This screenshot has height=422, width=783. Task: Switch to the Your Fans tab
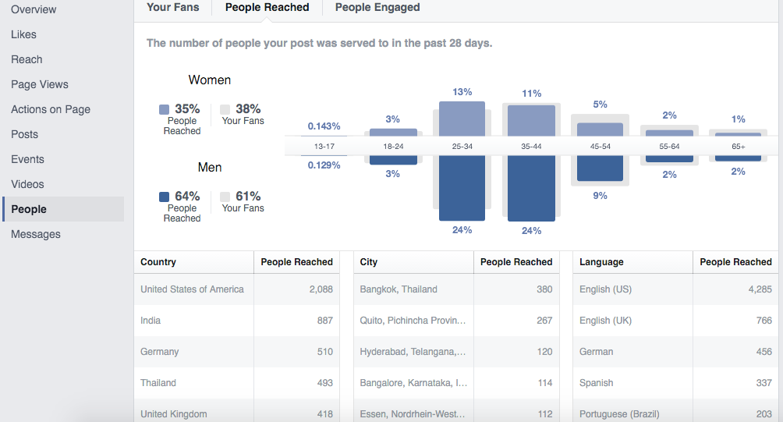click(x=172, y=8)
